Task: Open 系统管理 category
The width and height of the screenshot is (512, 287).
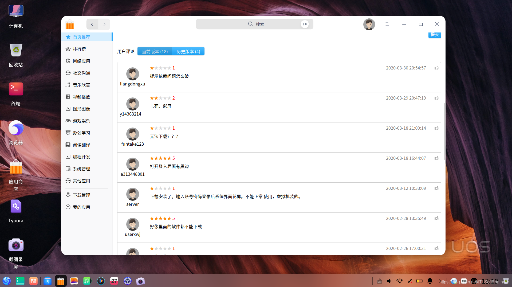Action: pos(87,169)
